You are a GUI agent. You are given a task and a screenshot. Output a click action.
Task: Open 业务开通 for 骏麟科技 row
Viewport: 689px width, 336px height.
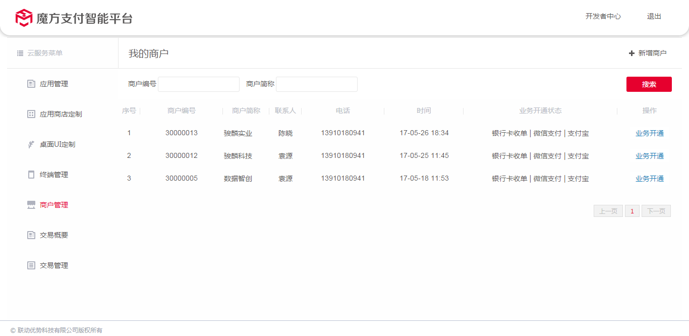649,156
